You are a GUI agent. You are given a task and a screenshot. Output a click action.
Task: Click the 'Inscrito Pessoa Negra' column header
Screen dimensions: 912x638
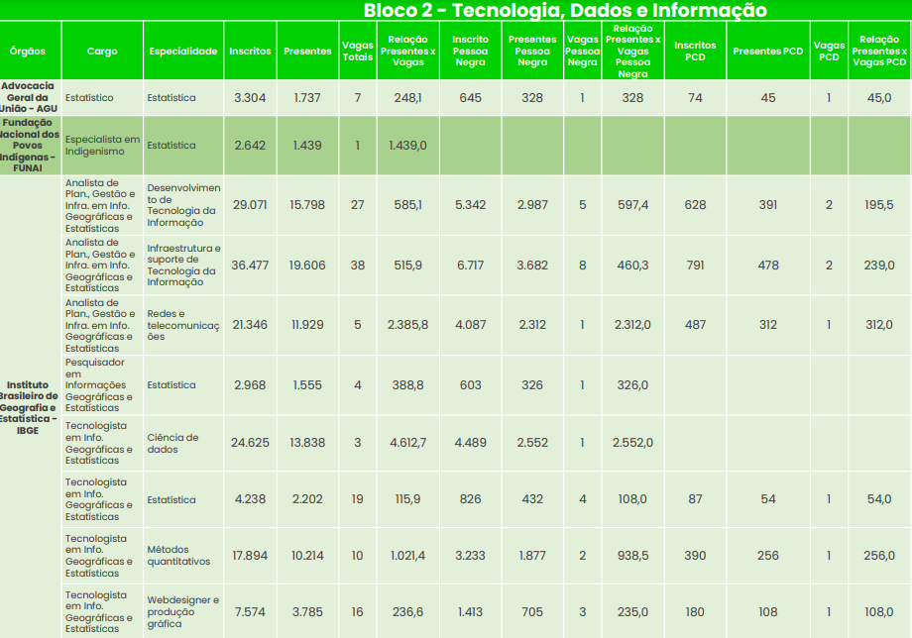[x=470, y=51]
